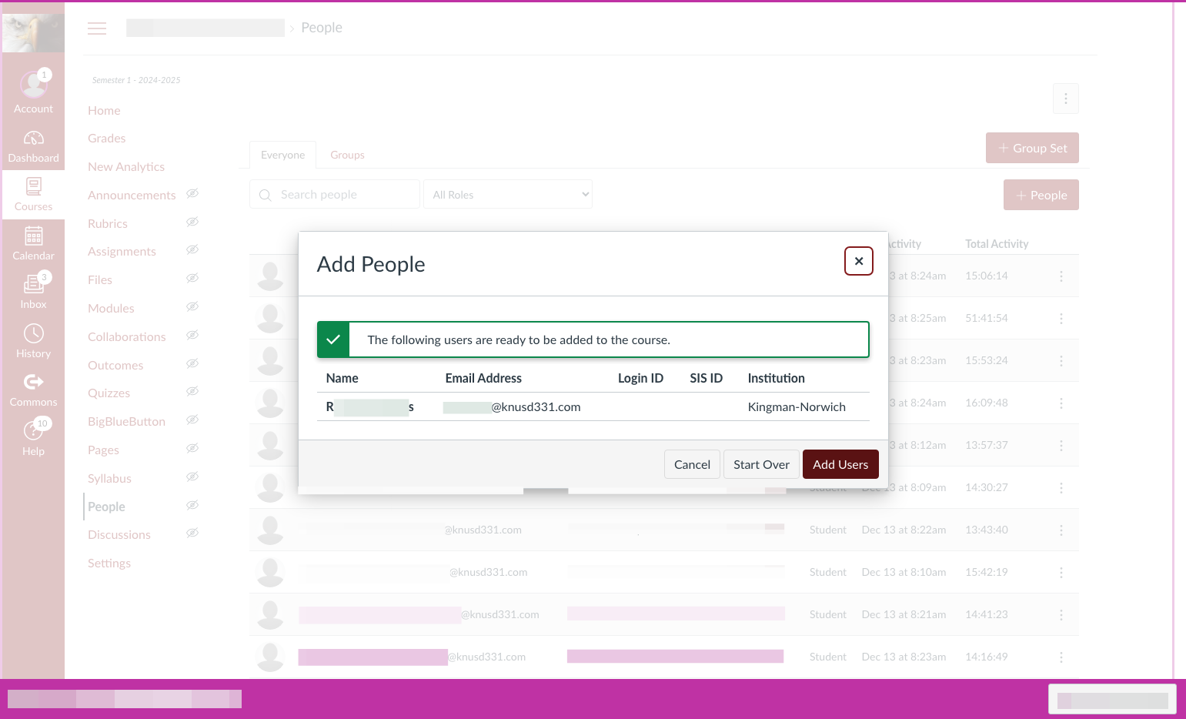This screenshot has width=1186, height=719.
Task: Open New Analytics in course navigation
Action: click(x=126, y=167)
